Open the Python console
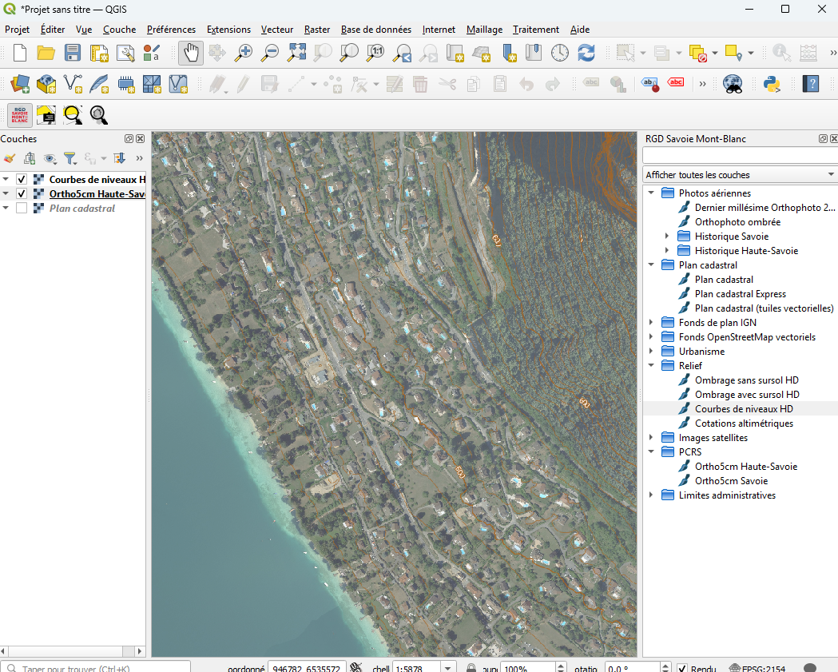 pyautogui.click(x=772, y=83)
